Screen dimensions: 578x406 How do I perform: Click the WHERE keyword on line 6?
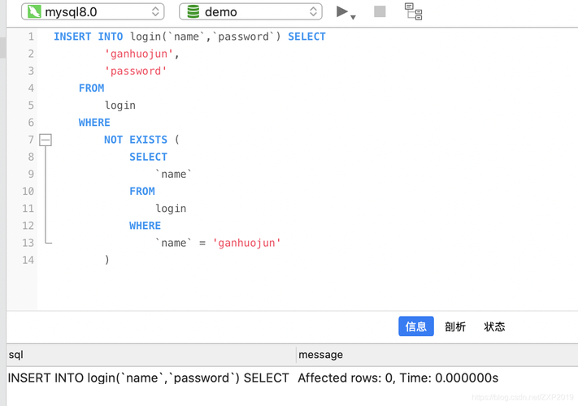click(x=94, y=123)
